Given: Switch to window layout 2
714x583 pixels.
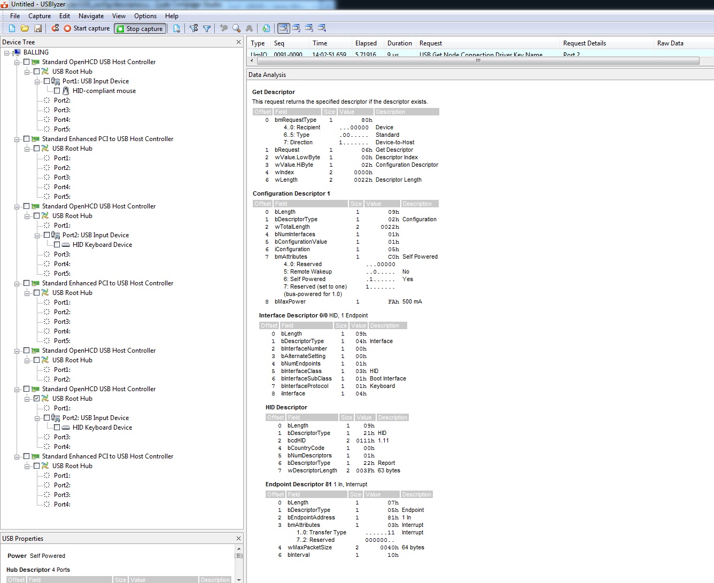Looking at the screenshot, I should [x=297, y=28].
